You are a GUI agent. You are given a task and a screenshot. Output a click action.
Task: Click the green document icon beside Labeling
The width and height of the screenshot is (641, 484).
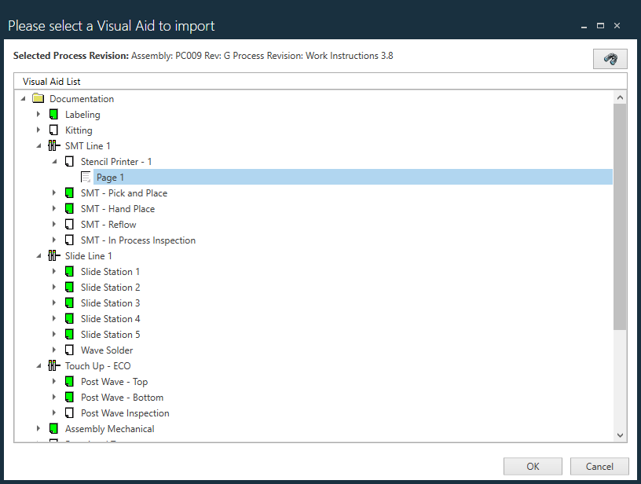pos(53,114)
